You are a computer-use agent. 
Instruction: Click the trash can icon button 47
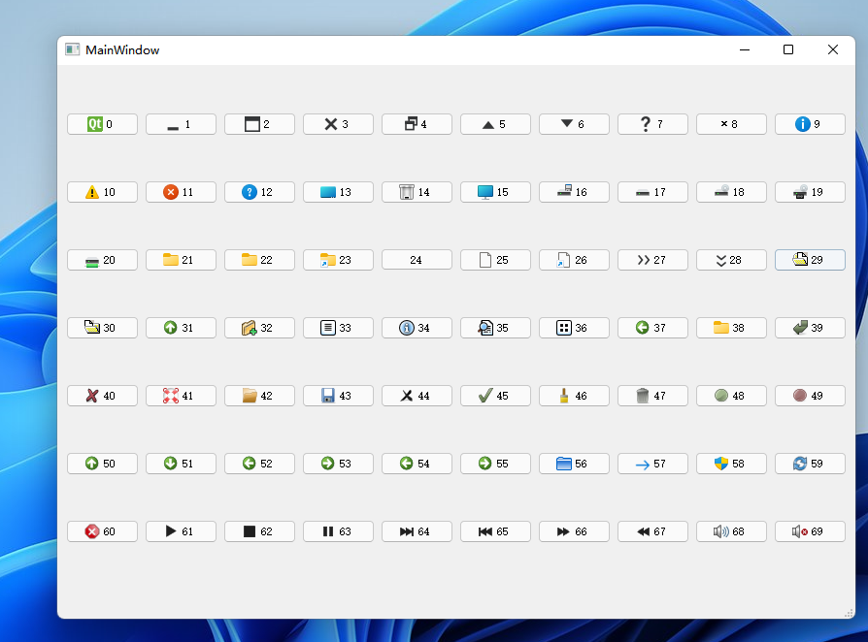652,395
